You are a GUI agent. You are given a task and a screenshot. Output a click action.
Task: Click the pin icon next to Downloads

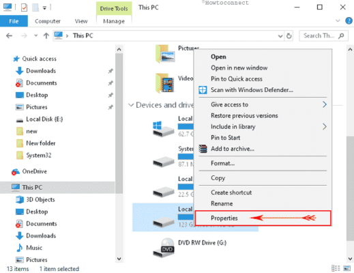click(x=110, y=71)
